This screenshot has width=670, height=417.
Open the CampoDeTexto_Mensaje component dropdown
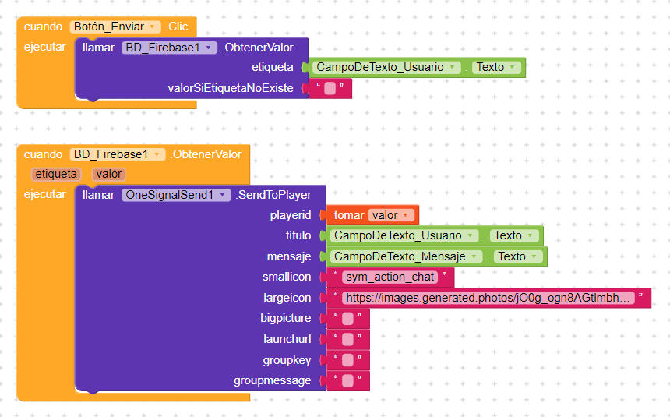[x=406, y=256]
